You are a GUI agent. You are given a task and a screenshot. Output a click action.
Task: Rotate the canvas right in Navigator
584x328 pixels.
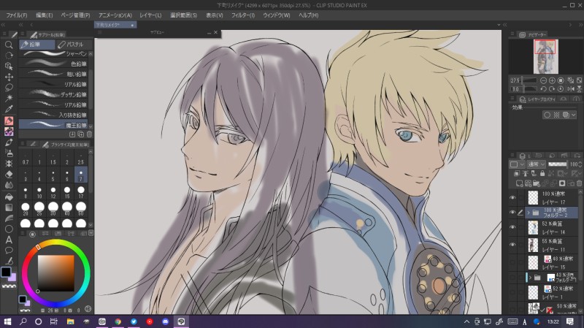(x=552, y=89)
